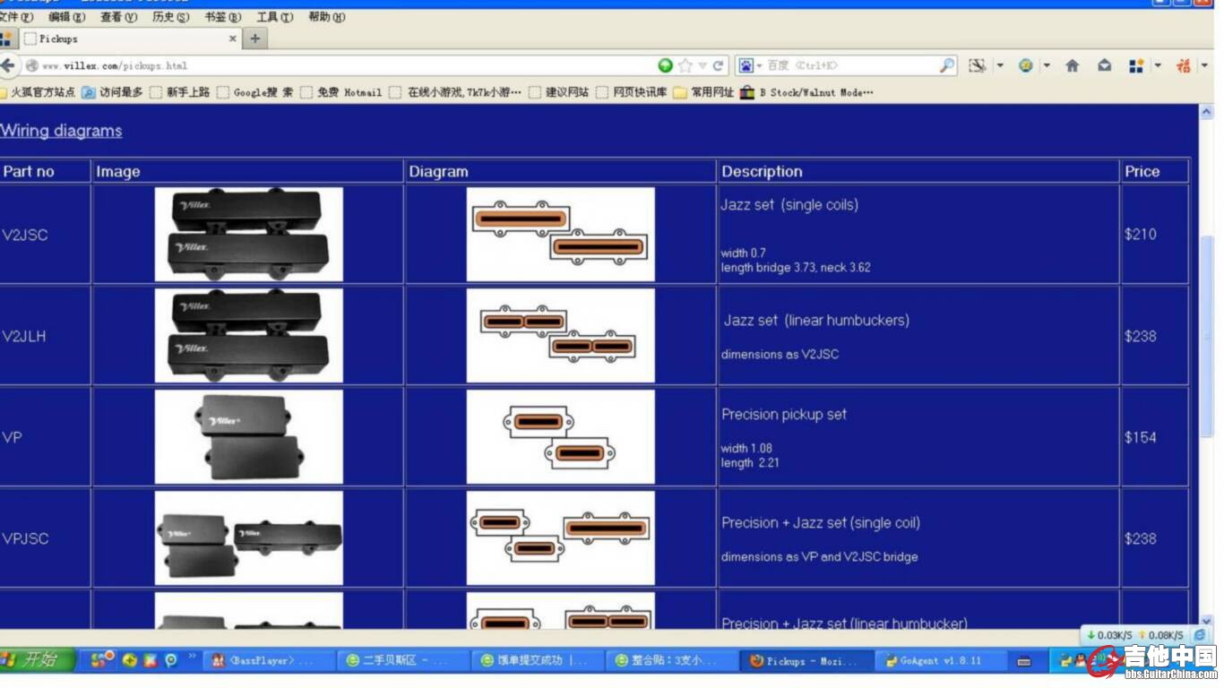The height and width of the screenshot is (688, 1224).
Task: Open the 历史 (History) menu
Action: 170,17
